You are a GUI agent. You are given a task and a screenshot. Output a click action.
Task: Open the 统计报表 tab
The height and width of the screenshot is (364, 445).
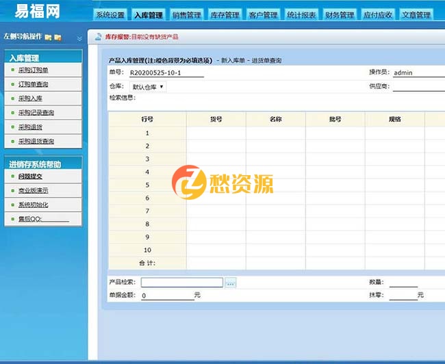pyautogui.click(x=301, y=15)
